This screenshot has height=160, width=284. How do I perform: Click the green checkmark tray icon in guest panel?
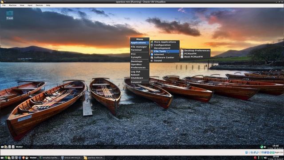[x=262, y=147]
